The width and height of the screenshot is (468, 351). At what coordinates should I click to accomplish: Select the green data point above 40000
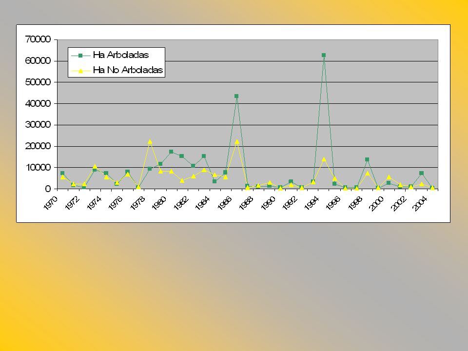coord(236,96)
